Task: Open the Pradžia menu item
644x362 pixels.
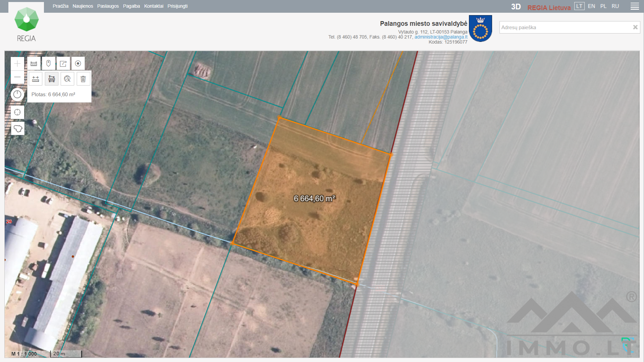Action: 60,6
